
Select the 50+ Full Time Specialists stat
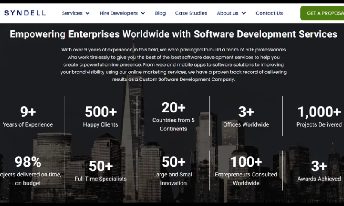click(x=101, y=171)
